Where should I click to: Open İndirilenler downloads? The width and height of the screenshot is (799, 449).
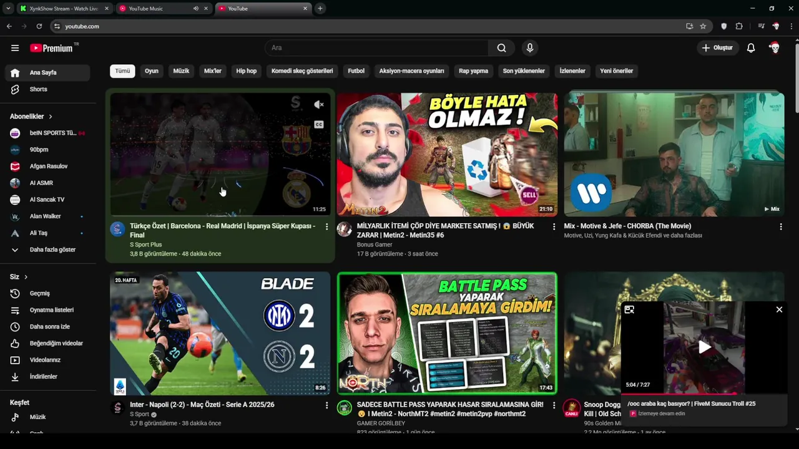[x=47, y=377]
